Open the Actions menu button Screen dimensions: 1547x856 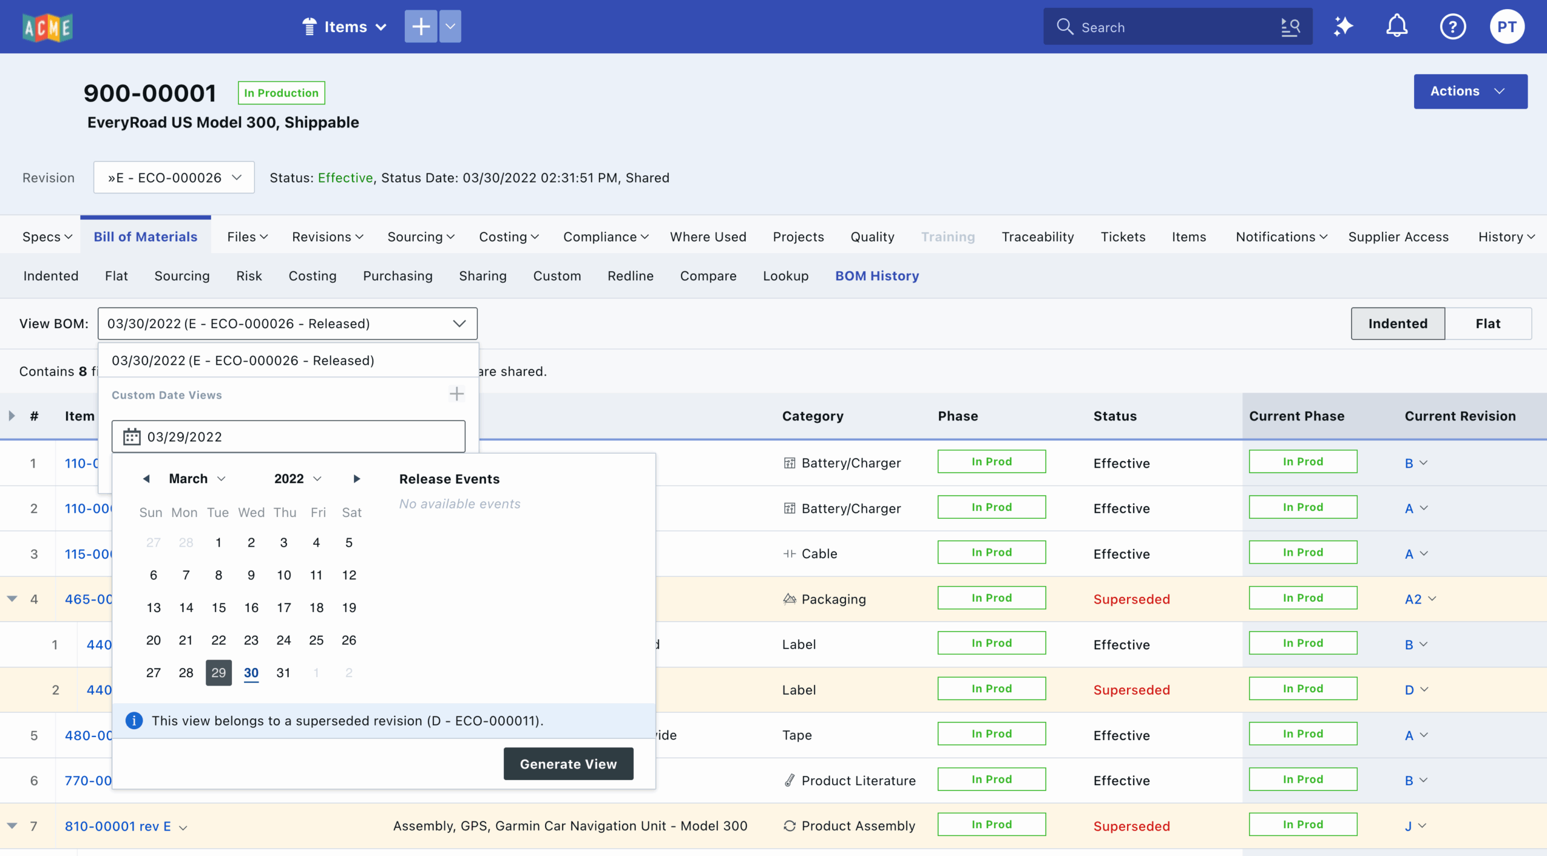[x=1470, y=91]
